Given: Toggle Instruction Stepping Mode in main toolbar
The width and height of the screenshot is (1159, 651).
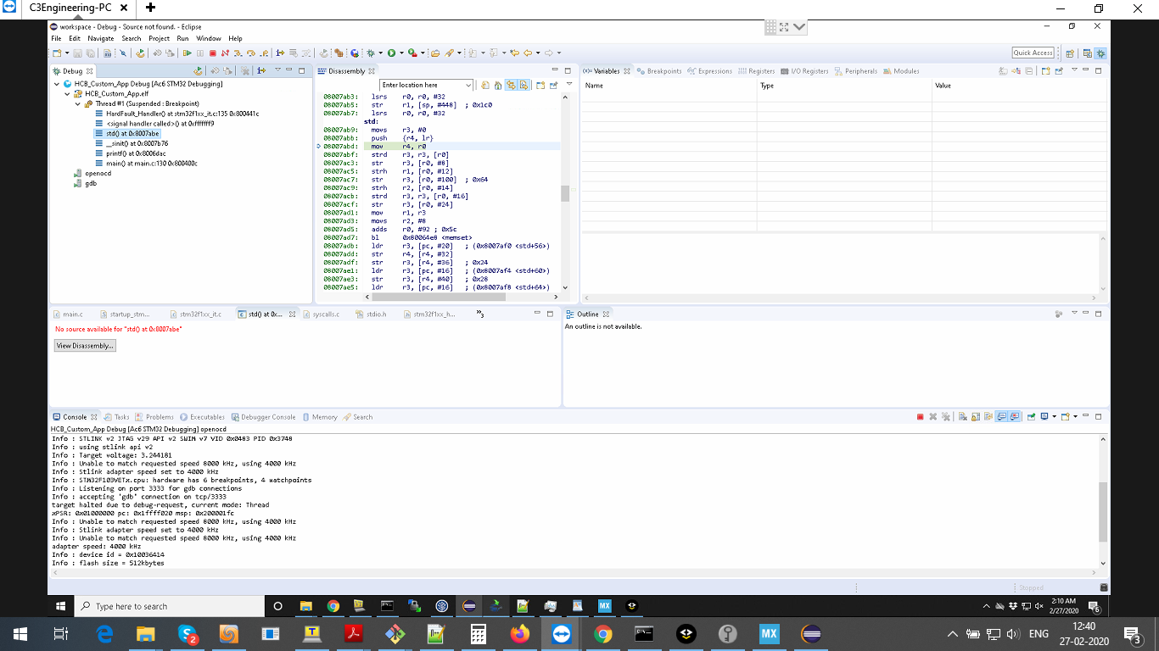Looking at the screenshot, I should (x=280, y=53).
